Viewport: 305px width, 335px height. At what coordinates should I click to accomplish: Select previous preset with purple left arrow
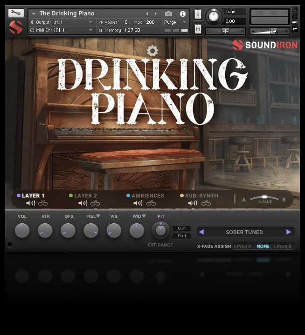[201, 232]
